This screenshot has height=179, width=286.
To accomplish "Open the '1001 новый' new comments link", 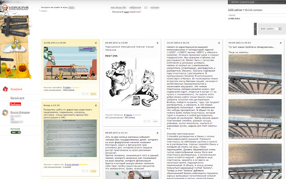I will (68, 90).
